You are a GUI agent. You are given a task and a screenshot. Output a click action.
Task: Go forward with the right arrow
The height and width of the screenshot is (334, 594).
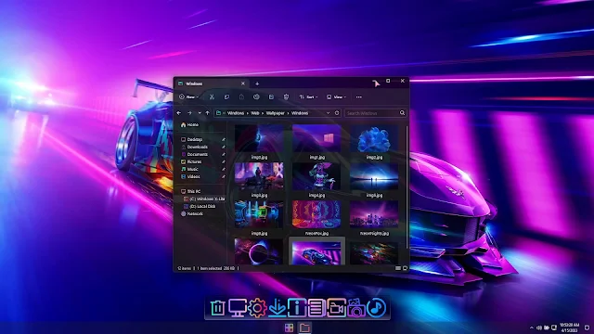(189, 113)
